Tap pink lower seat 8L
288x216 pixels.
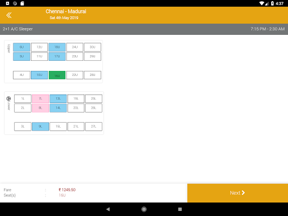[x=40, y=108]
